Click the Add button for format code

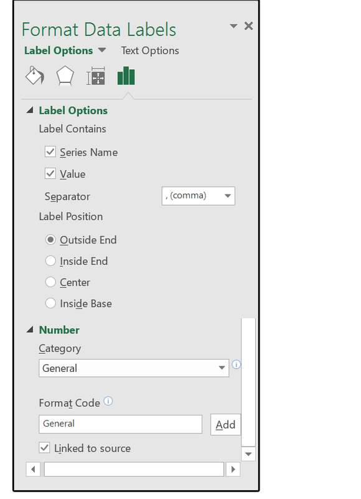tap(225, 424)
